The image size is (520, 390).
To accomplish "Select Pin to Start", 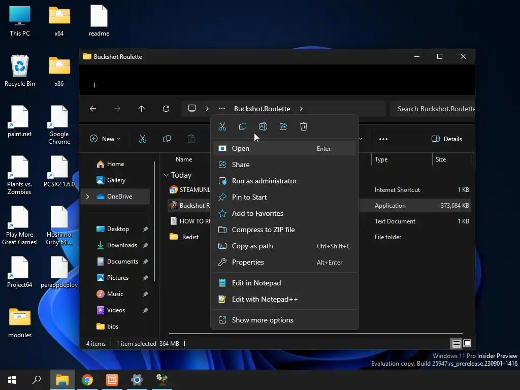I will (284, 198).
